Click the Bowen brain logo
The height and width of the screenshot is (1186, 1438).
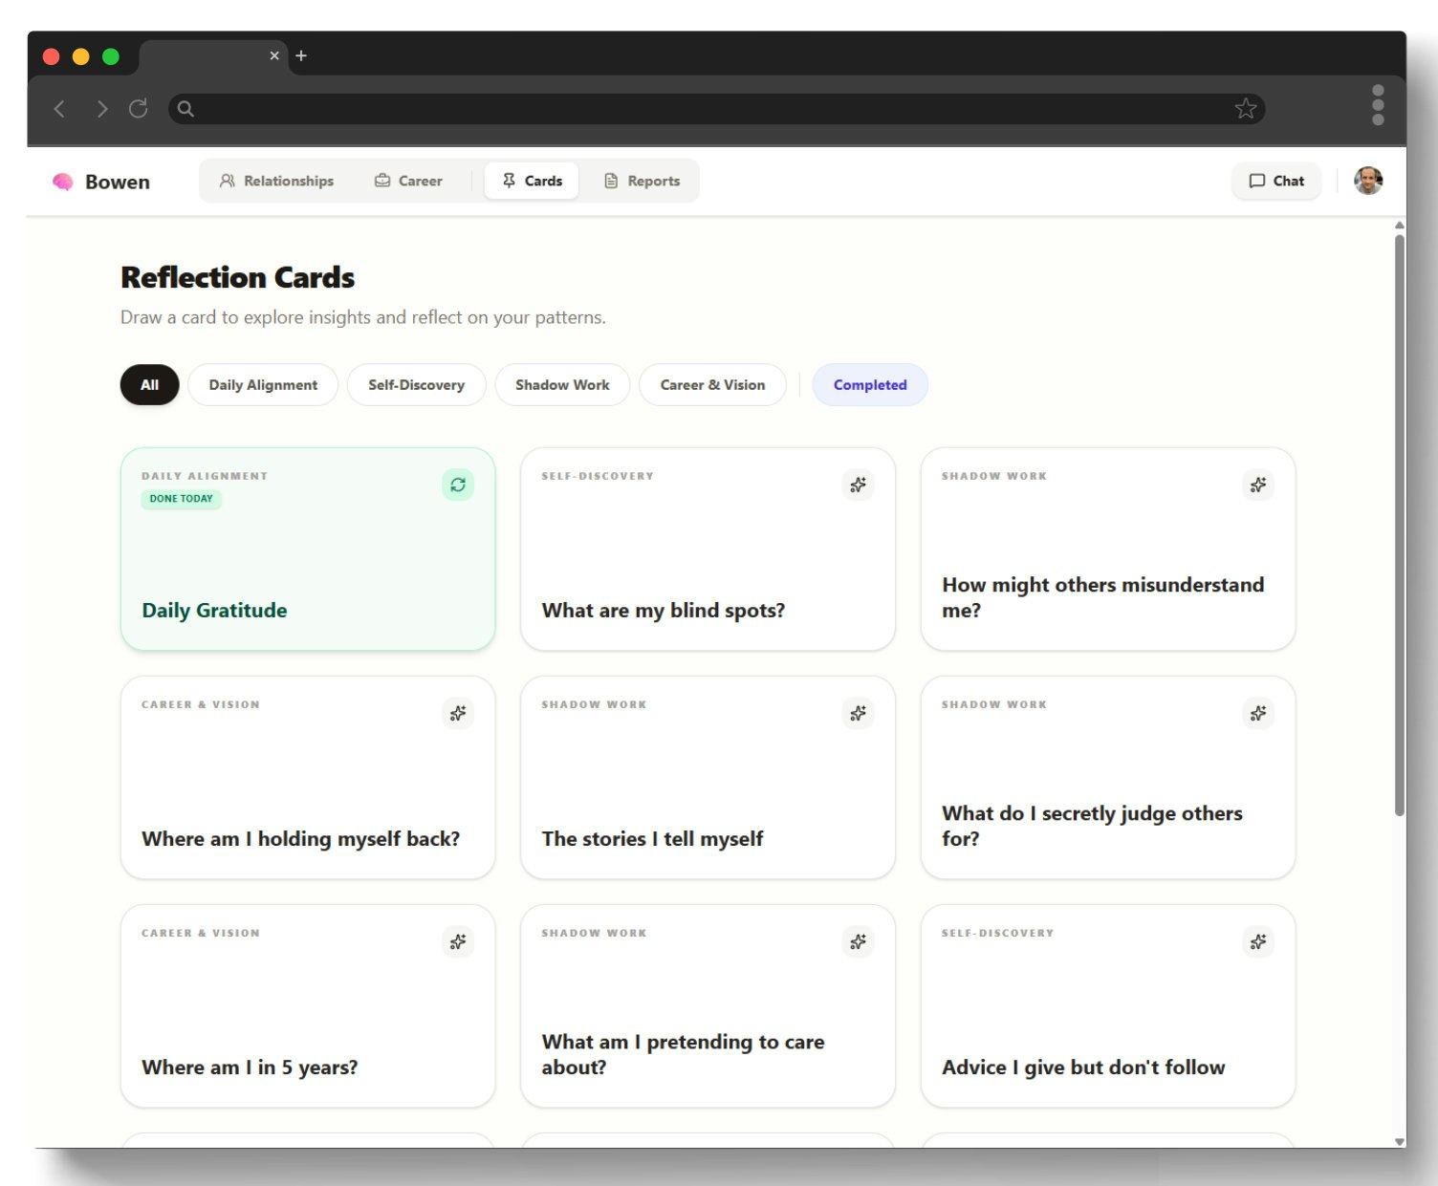[62, 181]
